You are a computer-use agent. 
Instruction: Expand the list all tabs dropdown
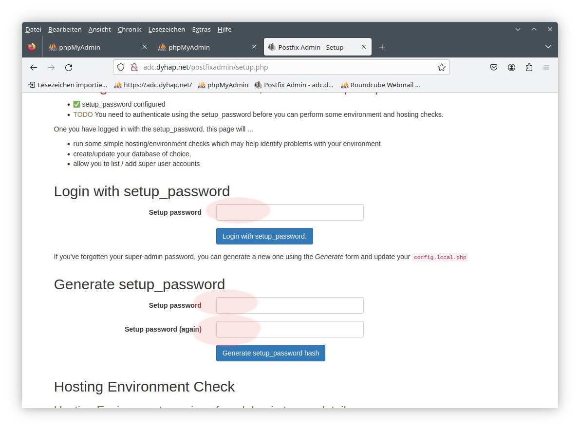coord(548,47)
